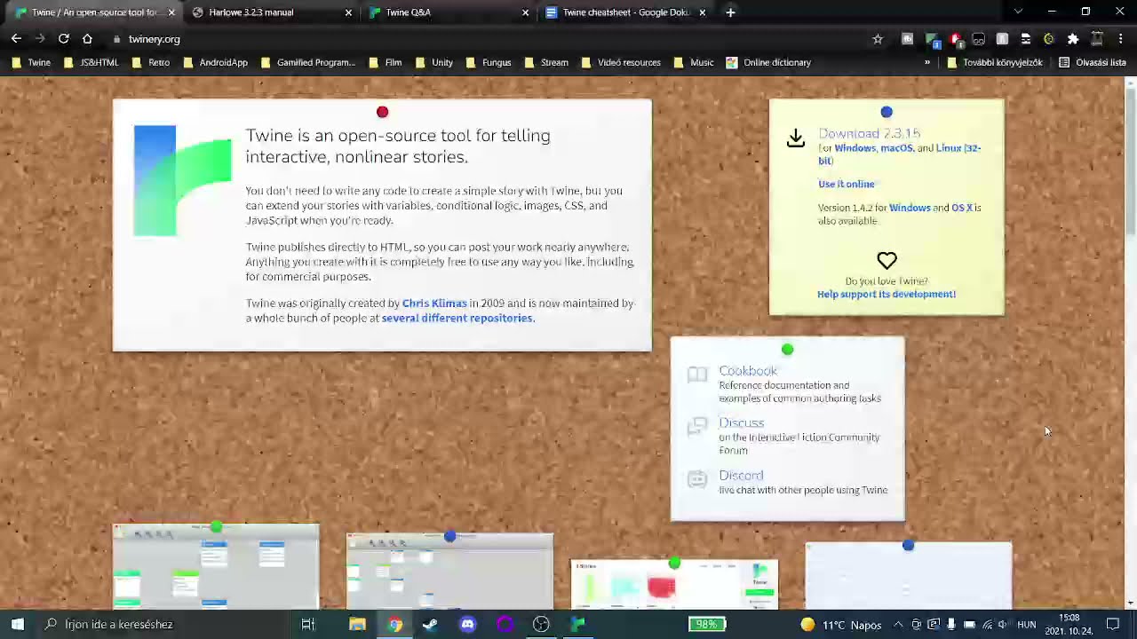Close the Twine Q&A tab
This screenshot has height=639, width=1137.
525,12
